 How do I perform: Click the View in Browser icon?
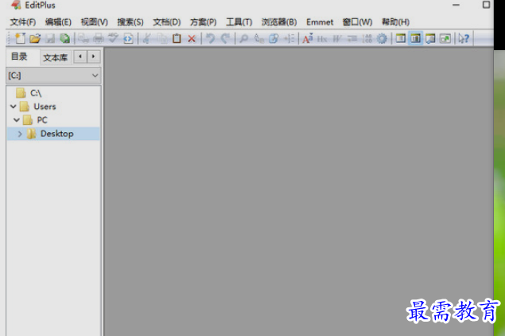[128, 39]
